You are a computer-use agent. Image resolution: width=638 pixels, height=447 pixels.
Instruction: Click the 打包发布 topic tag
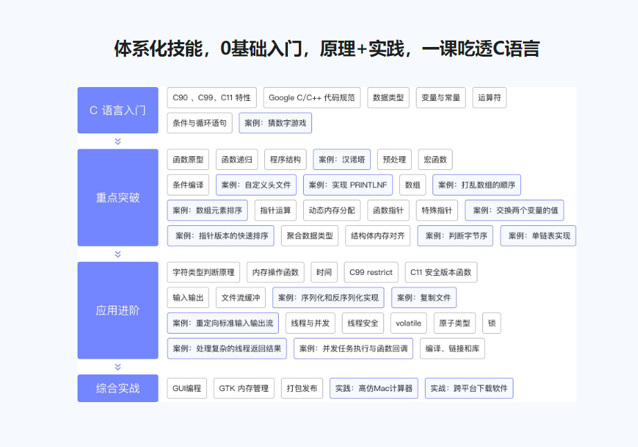[302, 388]
